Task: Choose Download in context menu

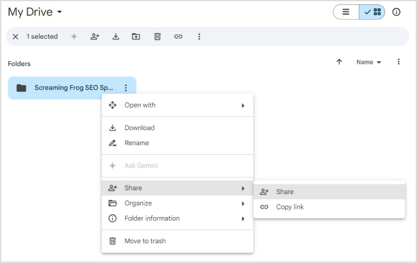Action: click(x=177, y=128)
